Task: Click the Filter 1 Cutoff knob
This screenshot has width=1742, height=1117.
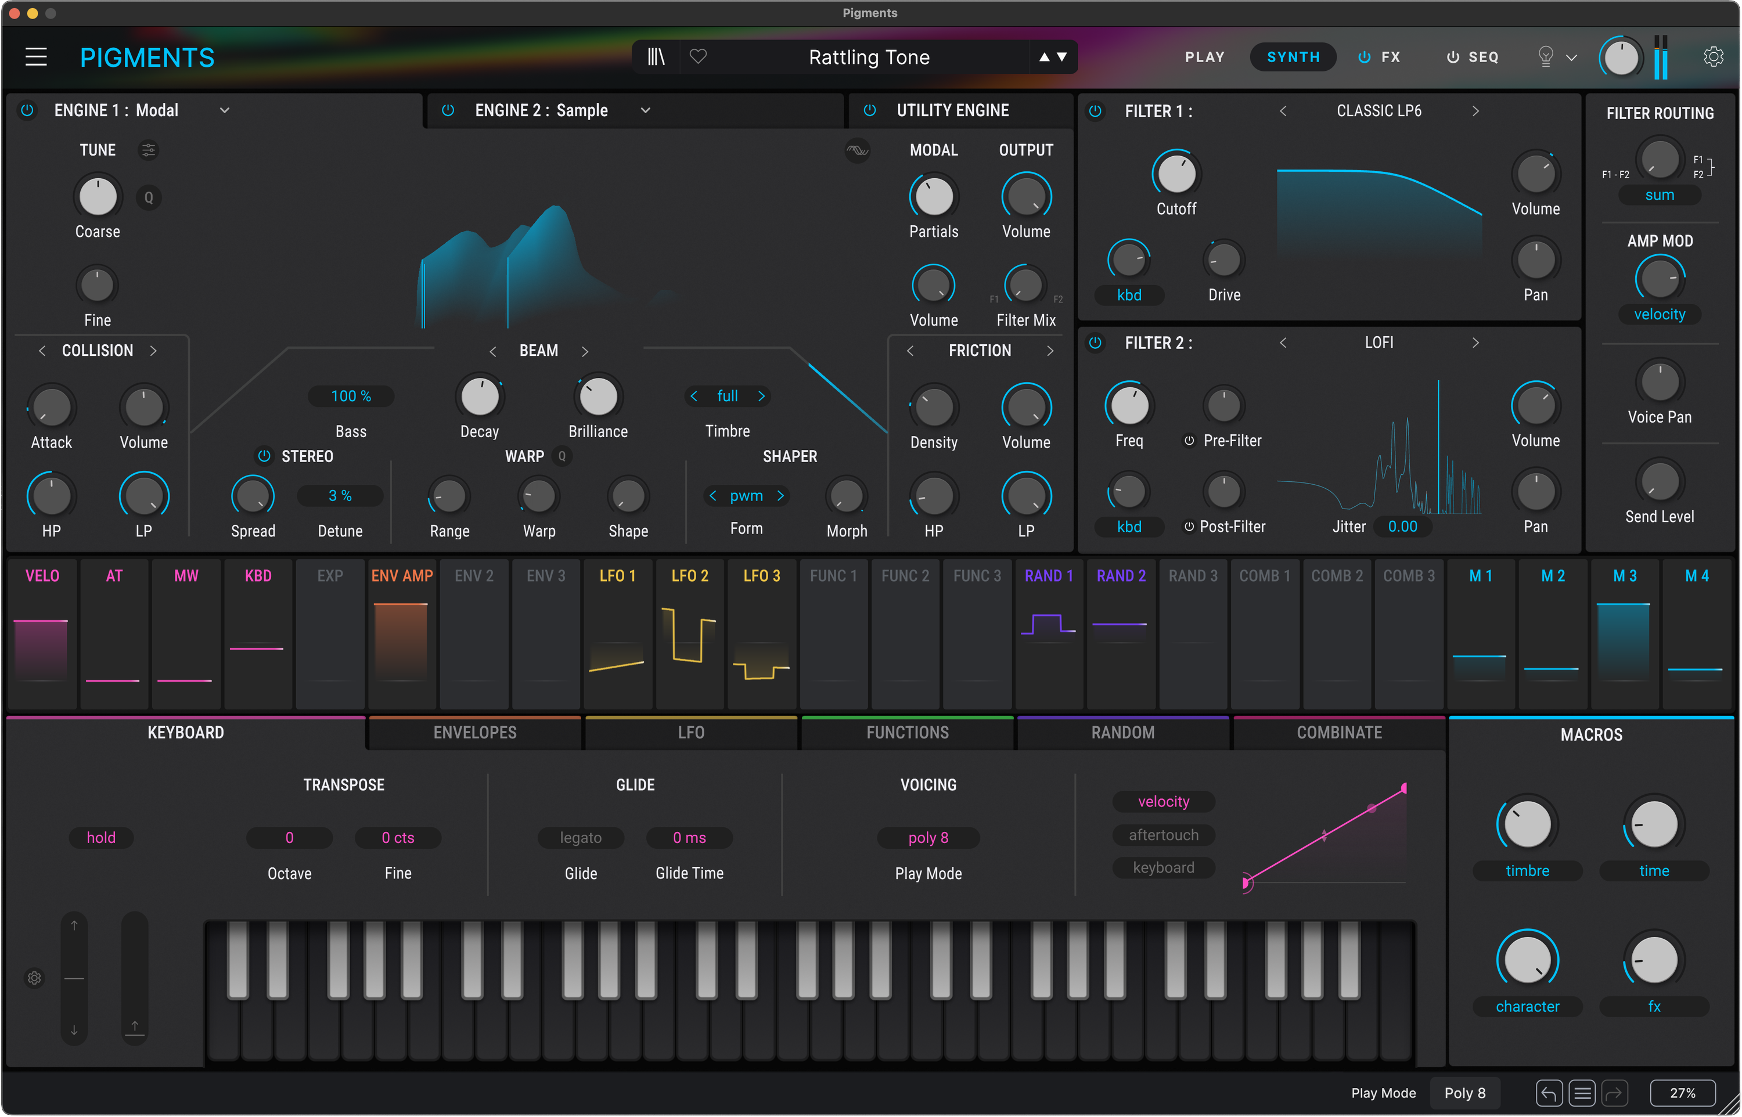Action: tap(1176, 174)
